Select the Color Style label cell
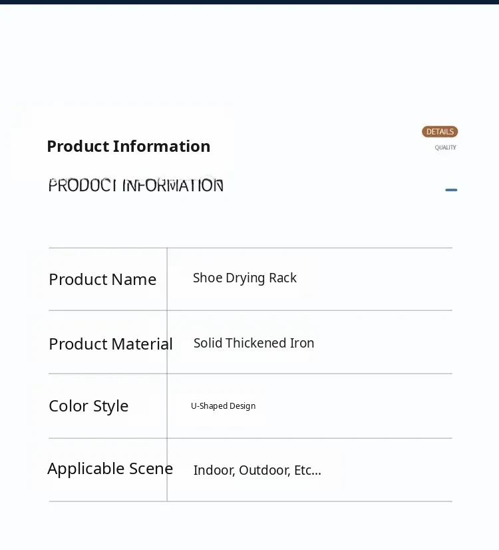 coord(88,406)
